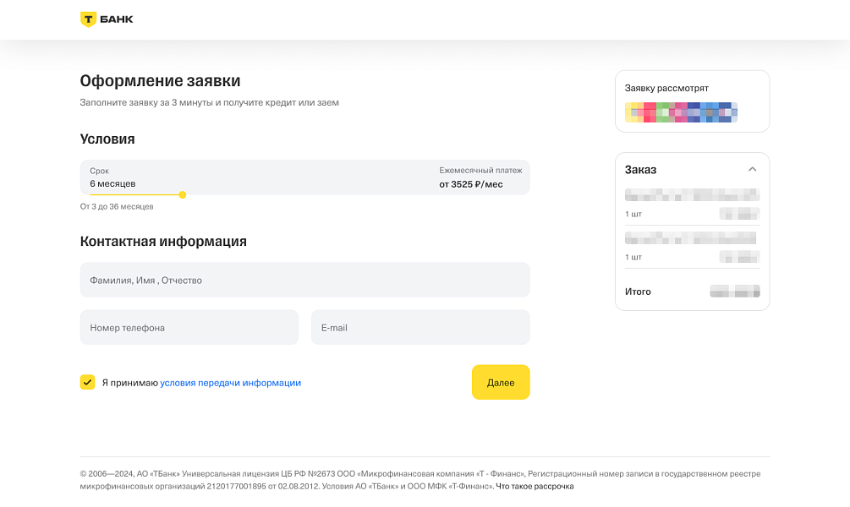Viewport: 850px width, 507px height.
Task: Click the blurred logos under Заявку рассмотрят
Action: tap(681, 112)
